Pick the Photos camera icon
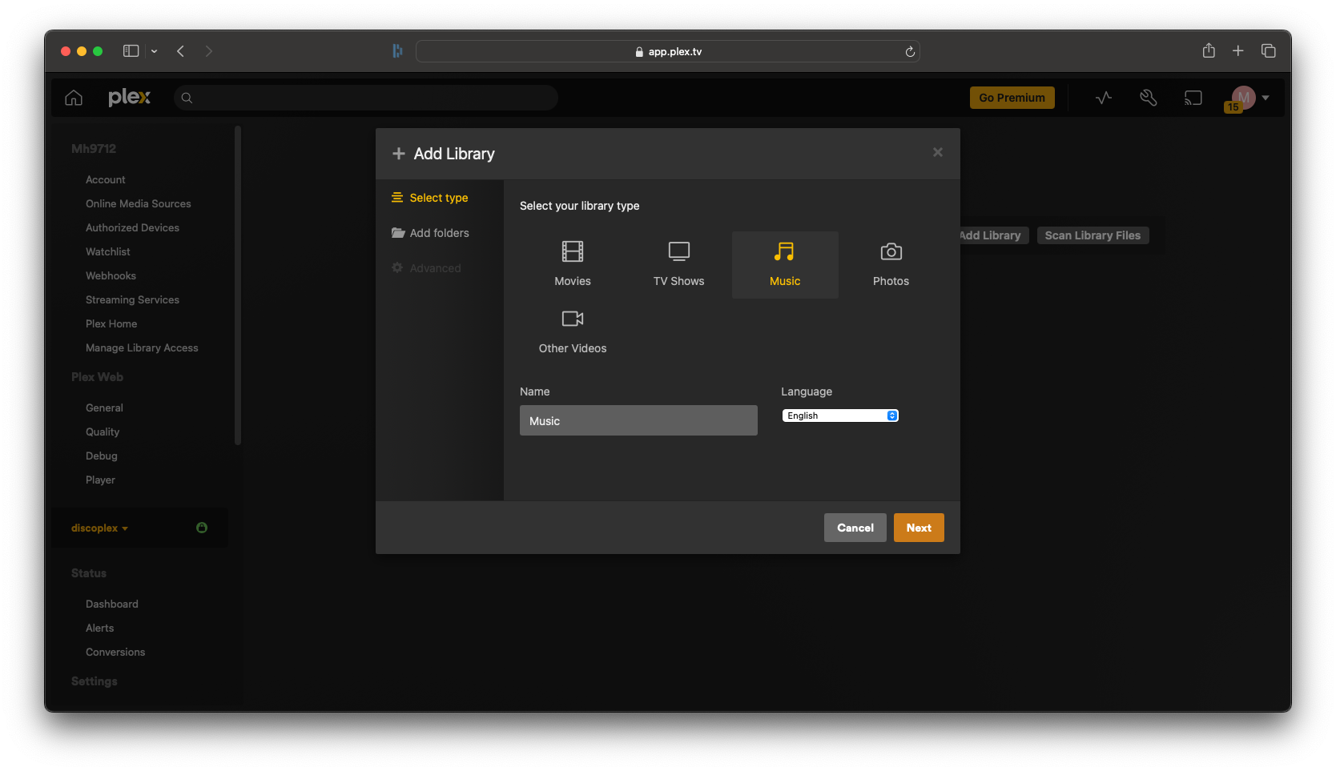The image size is (1336, 771). tap(891, 253)
